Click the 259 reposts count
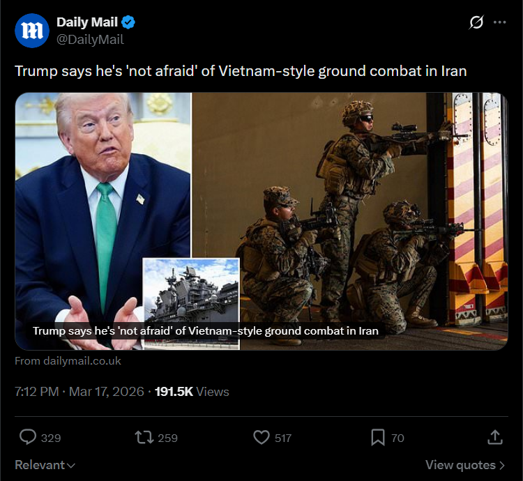Image resolution: width=523 pixels, height=481 pixels. tap(168, 438)
